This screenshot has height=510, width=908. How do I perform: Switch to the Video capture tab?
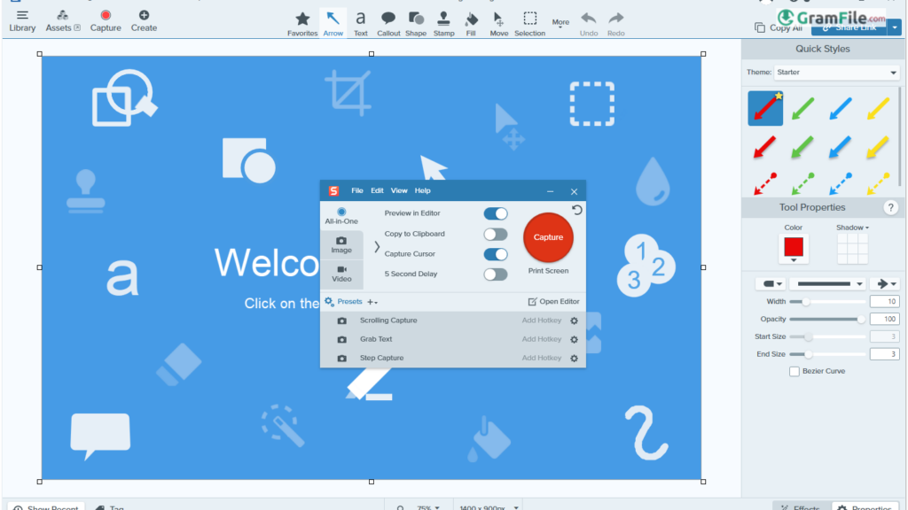(x=341, y=274)
